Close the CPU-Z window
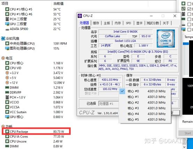Image resolution: width=193 pixels, height=149 pixels. (x=175, y=16)
